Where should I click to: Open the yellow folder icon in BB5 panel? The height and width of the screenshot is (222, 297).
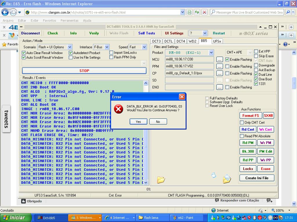pyautogui.click(x=161, y=180)
